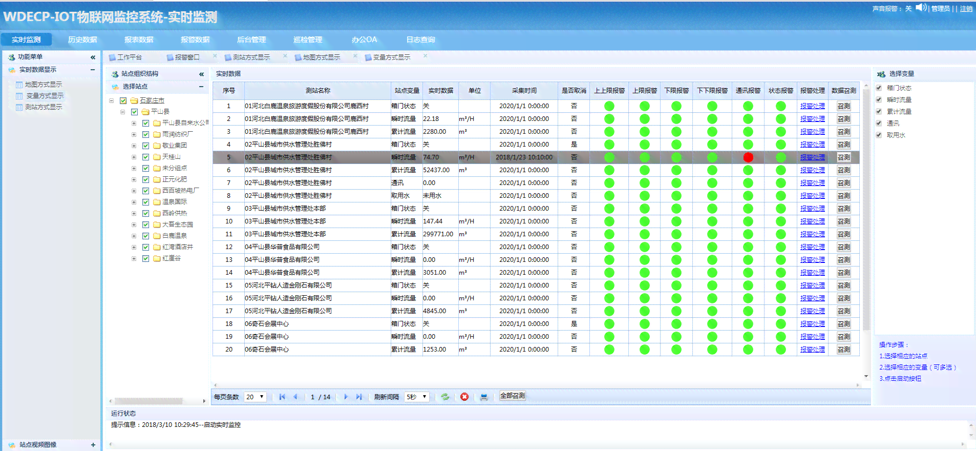The height and width of the screenshot is (451, 976).
Task: Toggle the 累计流量 variable checkbox
Action: (879, 111)
